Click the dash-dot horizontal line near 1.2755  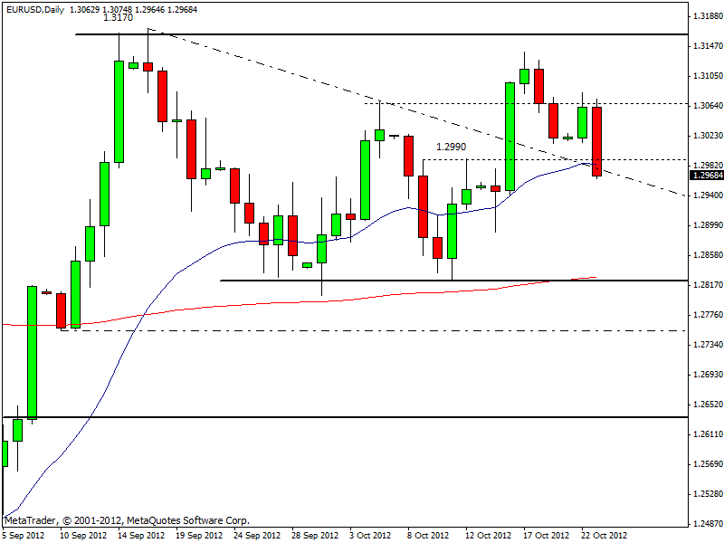click(362, 330)
